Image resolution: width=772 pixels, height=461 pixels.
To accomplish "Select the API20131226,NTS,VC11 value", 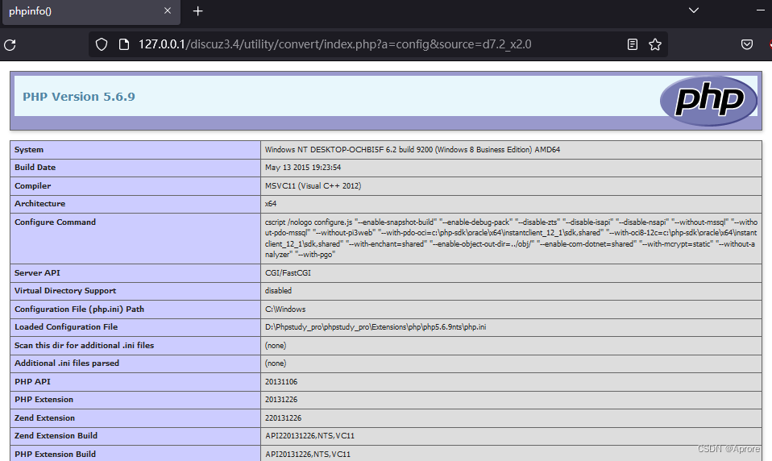I will click(308, 454).
